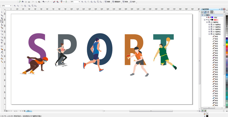
Task: Collapse the 页面 1 tree node
Action: (202, 15)
